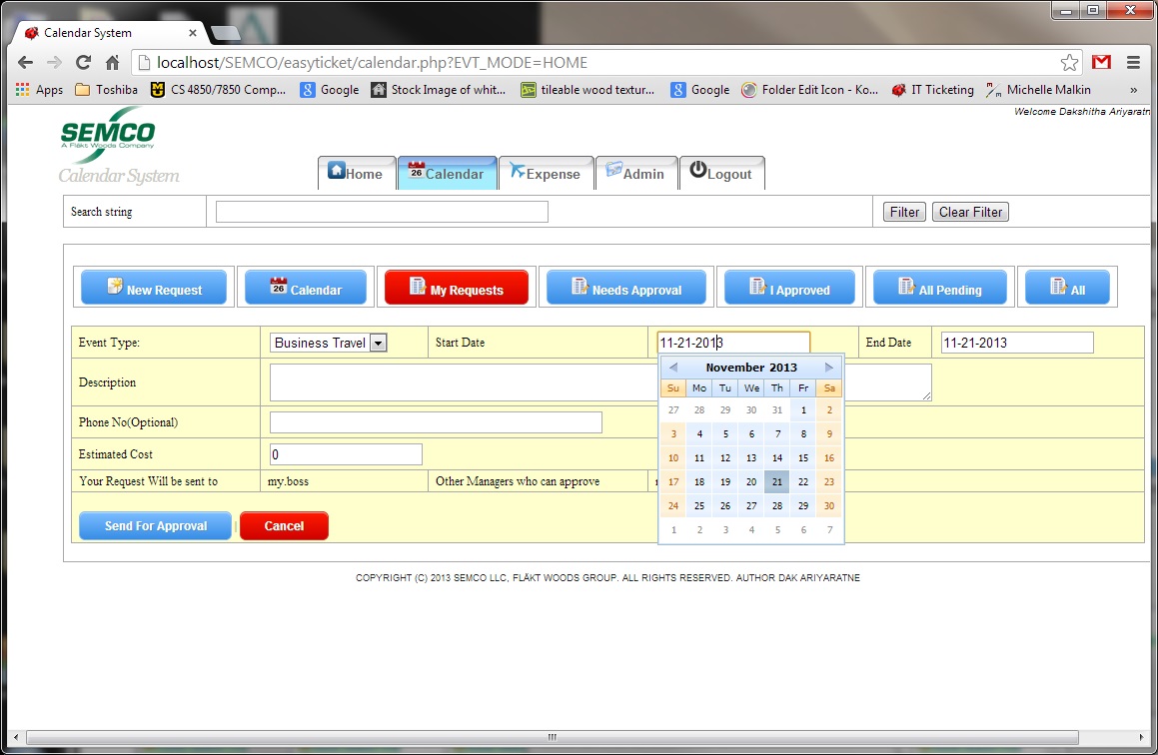Open Chrome menu hamburger icon
Screen dimensions: 1158x755
pyautogui.click(x=1133, y=62)
